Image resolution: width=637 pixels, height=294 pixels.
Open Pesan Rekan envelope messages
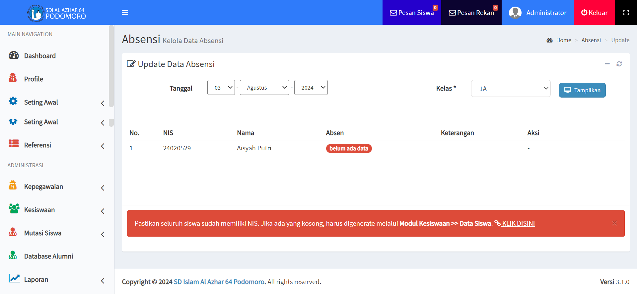click(471, 13)
